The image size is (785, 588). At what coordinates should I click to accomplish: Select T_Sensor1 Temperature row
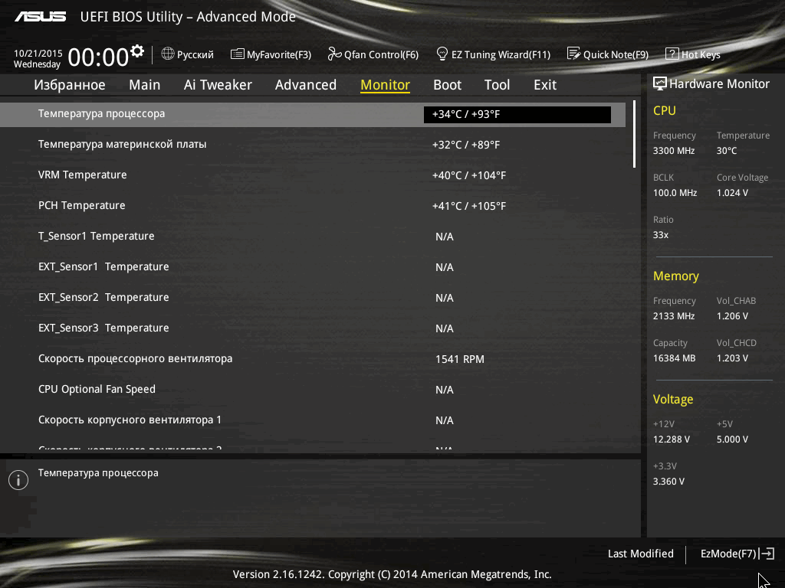pyautogui.click(x=313, y=236)
